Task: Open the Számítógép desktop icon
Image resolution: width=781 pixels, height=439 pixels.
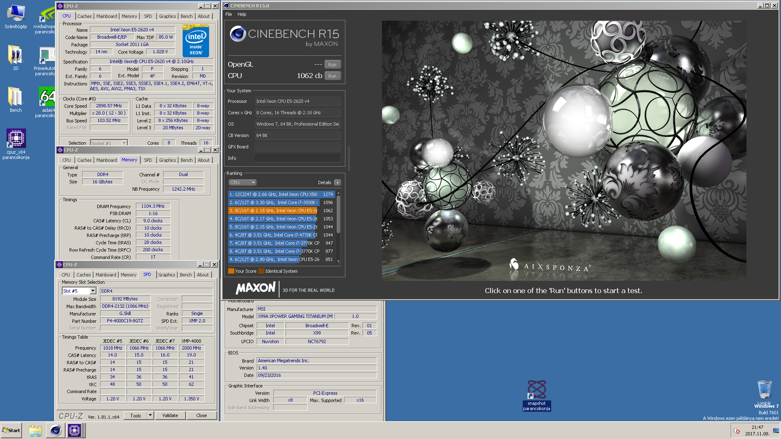Action: 15,17
